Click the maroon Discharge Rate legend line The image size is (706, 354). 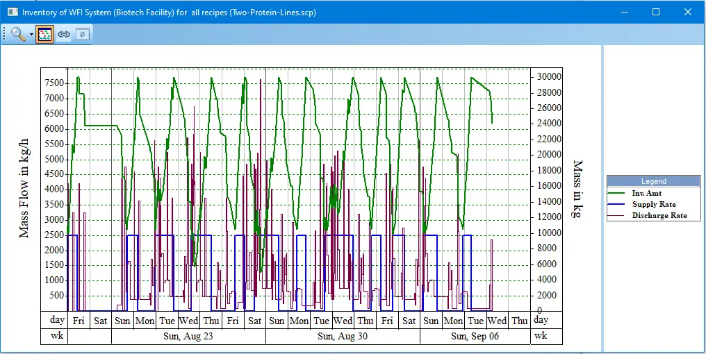point(616,215)
